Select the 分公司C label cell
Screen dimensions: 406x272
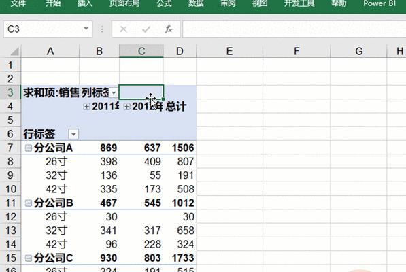click(50, 258)
